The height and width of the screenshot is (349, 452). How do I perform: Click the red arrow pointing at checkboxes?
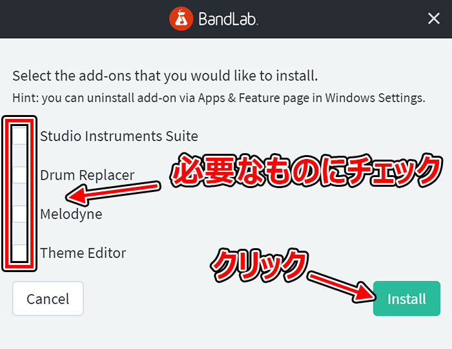pos(113,193)
